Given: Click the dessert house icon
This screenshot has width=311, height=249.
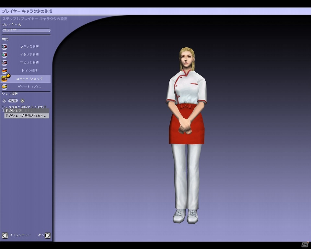Looking at the screenshot, I should click(4, 87).
